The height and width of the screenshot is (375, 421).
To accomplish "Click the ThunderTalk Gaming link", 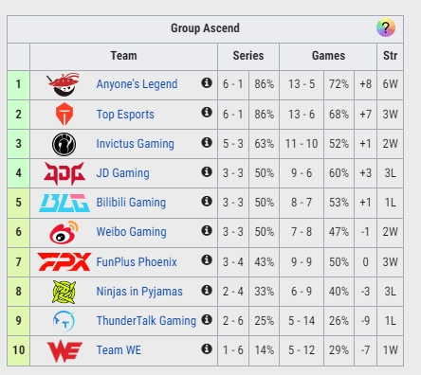I will pos(146,320).
